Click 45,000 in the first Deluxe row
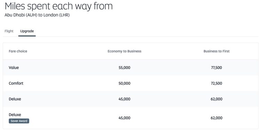Viewport: 261px width, 132px height. click(x=125, y=99)
